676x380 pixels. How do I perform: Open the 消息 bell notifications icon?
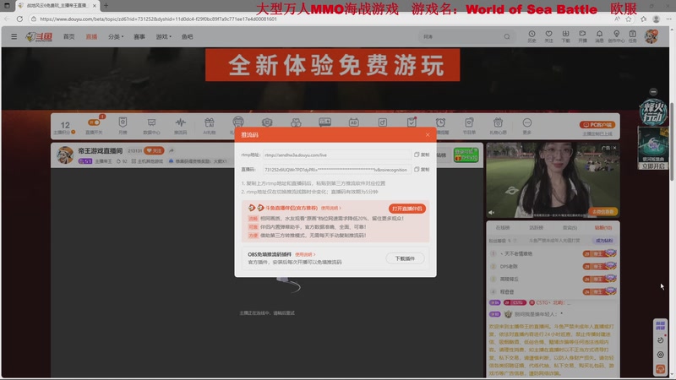point(599,36)
